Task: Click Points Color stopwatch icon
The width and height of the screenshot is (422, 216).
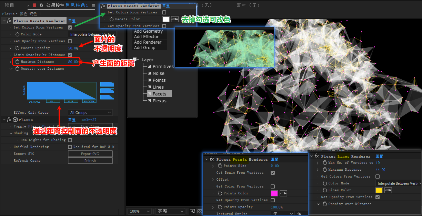Action: pos(220,193)
